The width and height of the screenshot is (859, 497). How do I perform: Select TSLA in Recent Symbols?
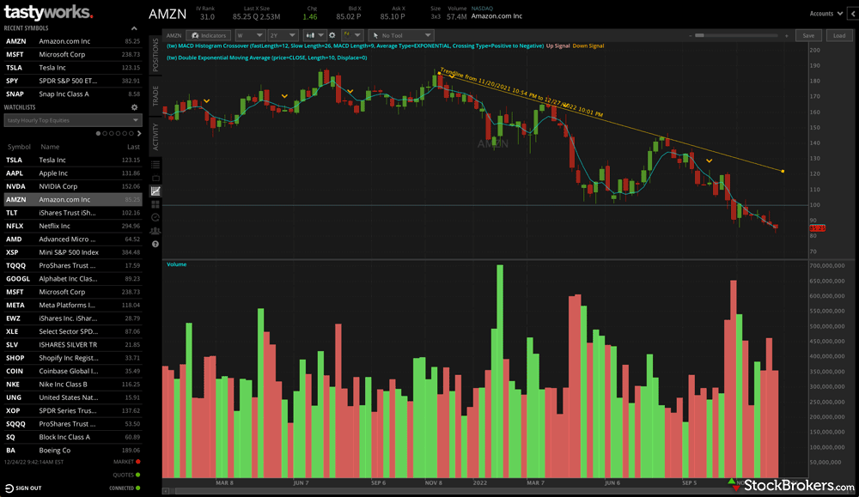coord(73,68)
